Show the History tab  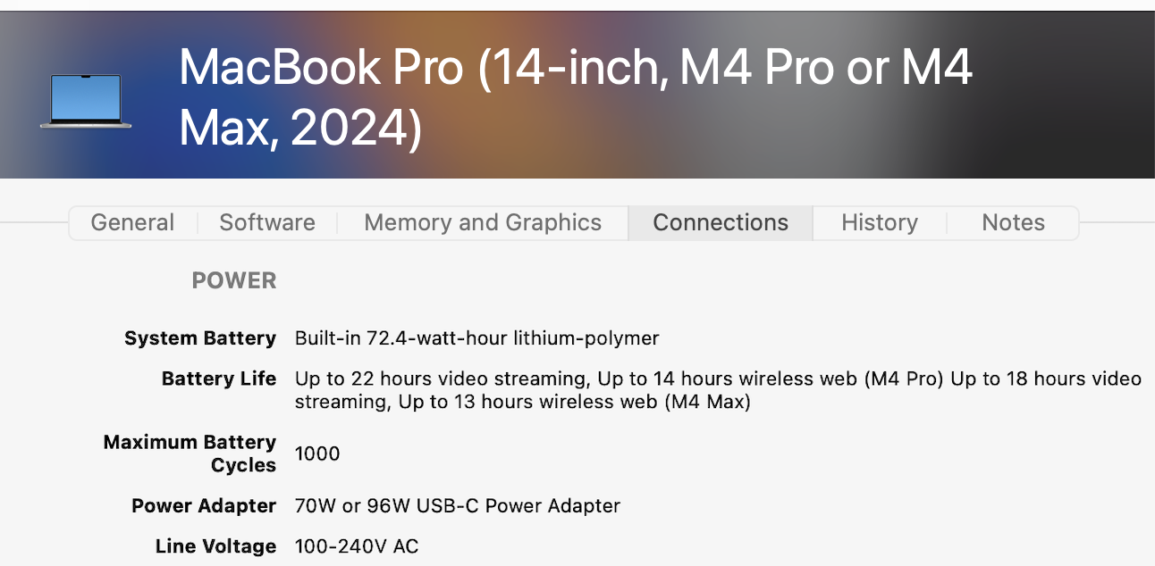(879, 222)
